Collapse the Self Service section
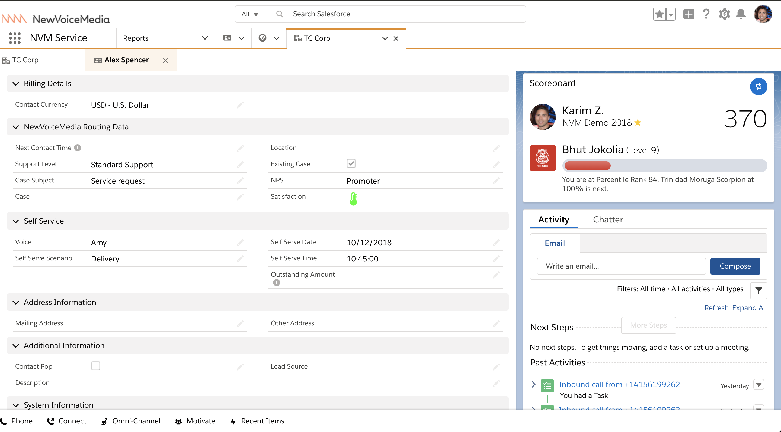Screen dimensions: 781x432 pos(16,221)
